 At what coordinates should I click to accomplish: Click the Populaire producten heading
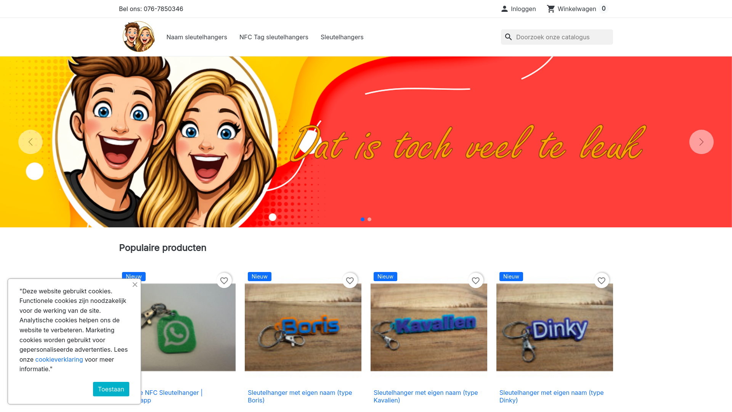pos(163,248)
